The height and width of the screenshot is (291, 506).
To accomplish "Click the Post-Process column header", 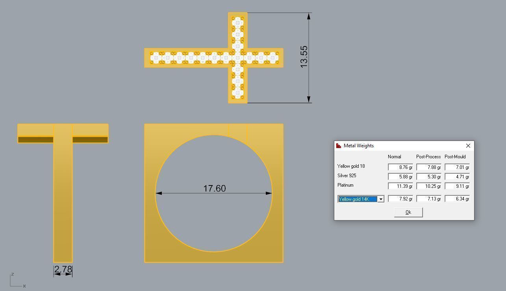I will coord(428,157).
